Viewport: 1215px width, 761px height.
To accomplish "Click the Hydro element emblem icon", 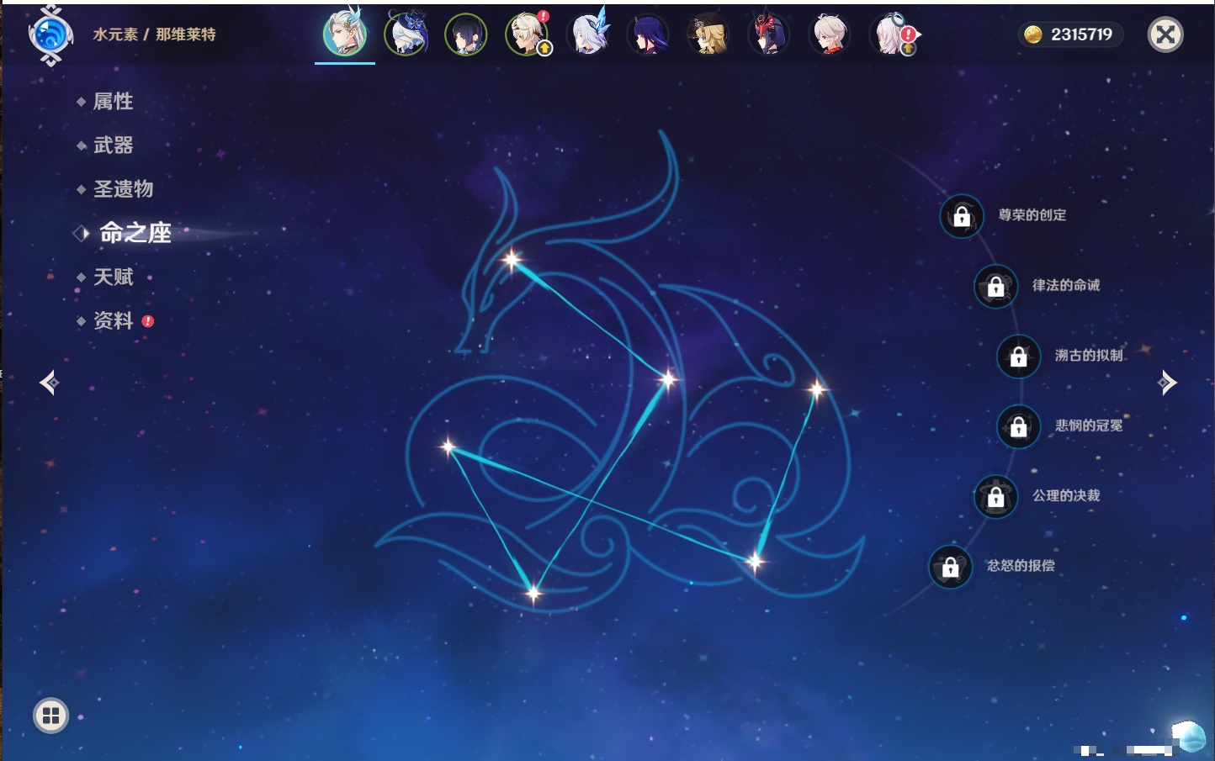I will coord(50,34).
